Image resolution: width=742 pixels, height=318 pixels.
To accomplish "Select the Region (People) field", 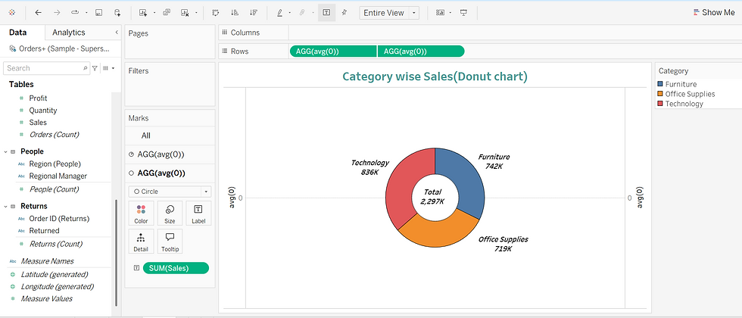I will 55,164.
